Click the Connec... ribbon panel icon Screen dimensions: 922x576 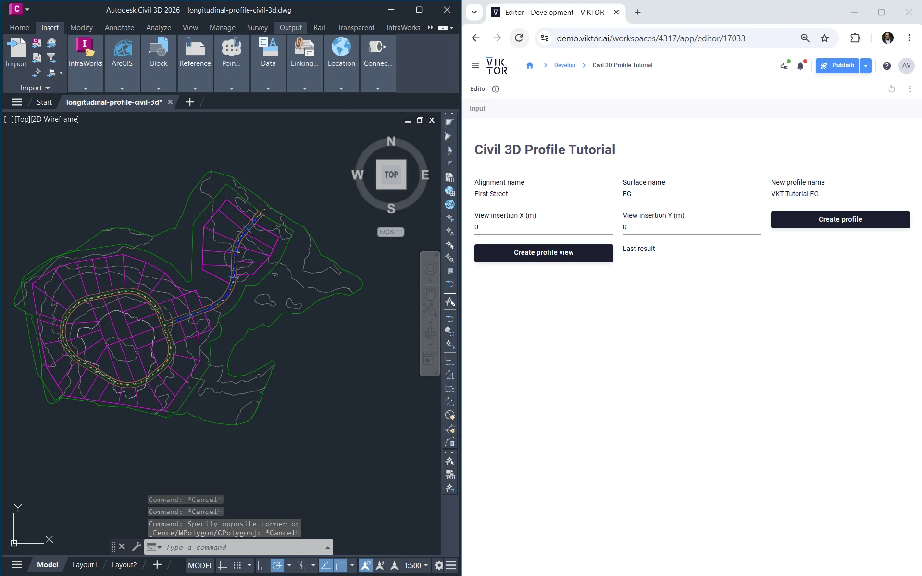pyautogui.click(x=378, y=48)
